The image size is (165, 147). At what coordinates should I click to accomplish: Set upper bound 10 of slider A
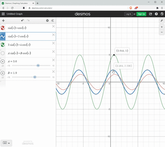coord(53,66)
